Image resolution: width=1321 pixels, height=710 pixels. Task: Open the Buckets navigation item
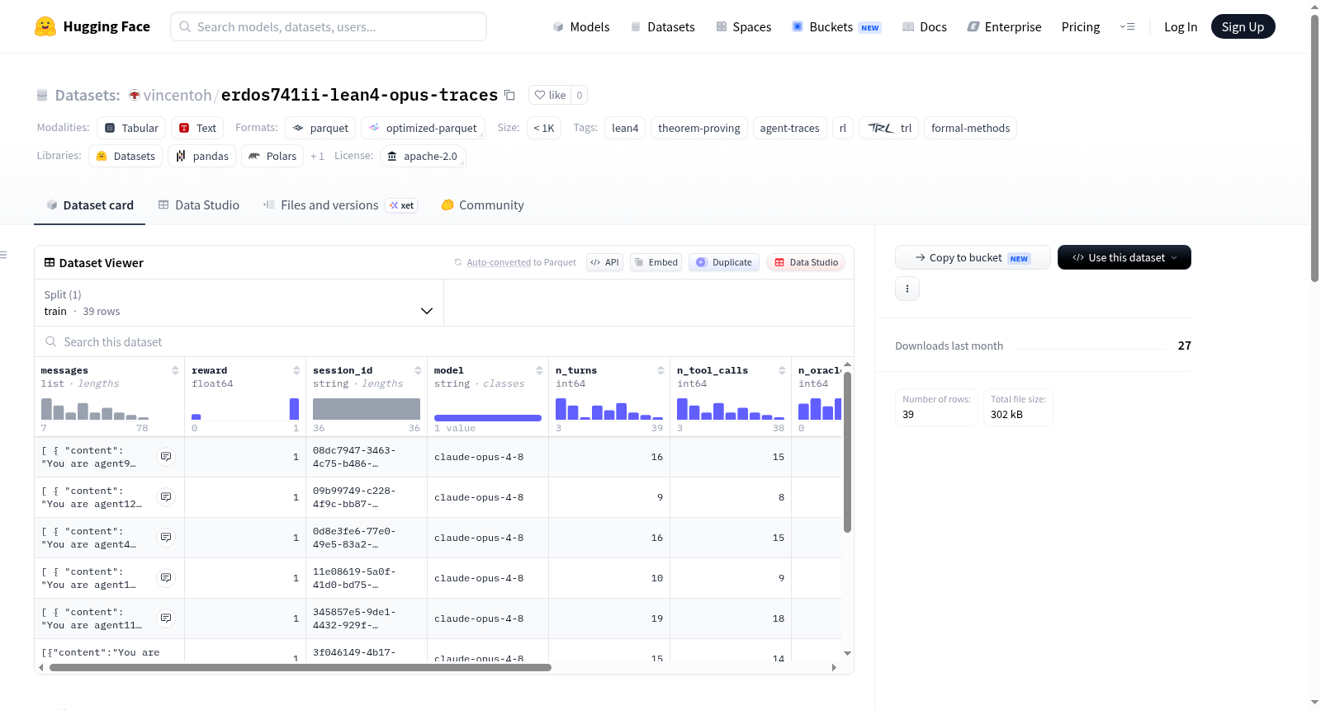836,26
